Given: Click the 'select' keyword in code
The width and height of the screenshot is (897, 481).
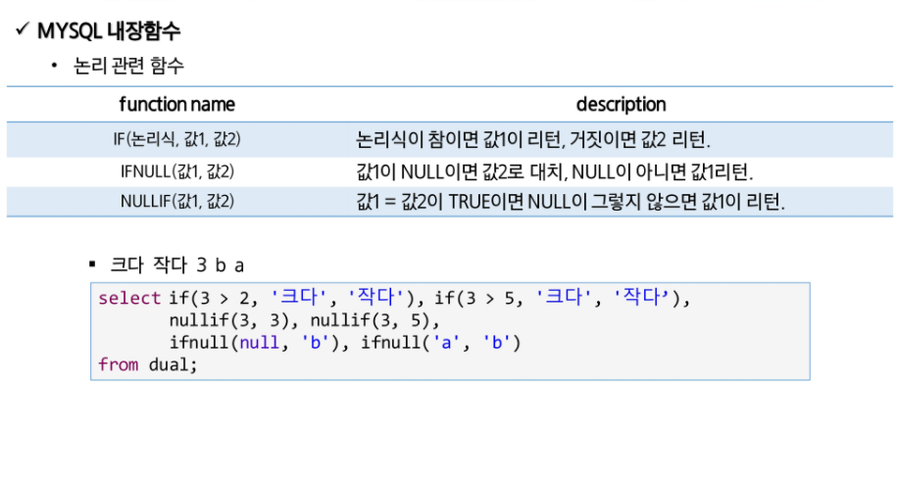Looking at the screenshot, I should click(x=129, y=298).
